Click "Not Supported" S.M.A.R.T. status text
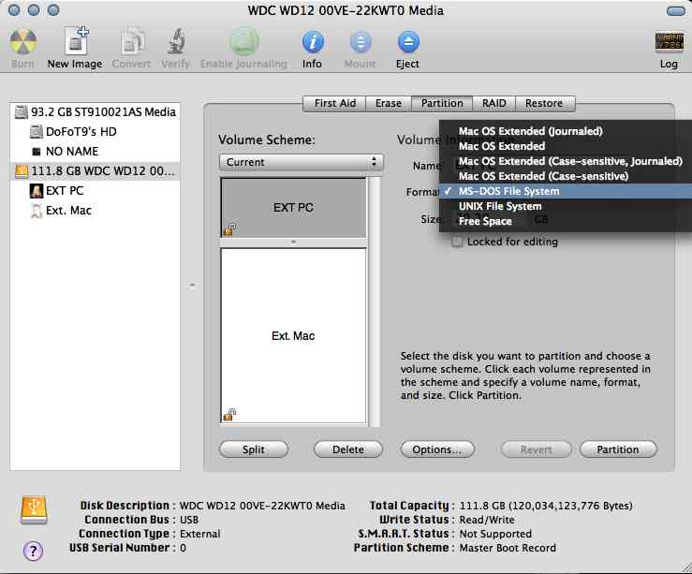Screen dimensions: 692x574 [495, 534]
